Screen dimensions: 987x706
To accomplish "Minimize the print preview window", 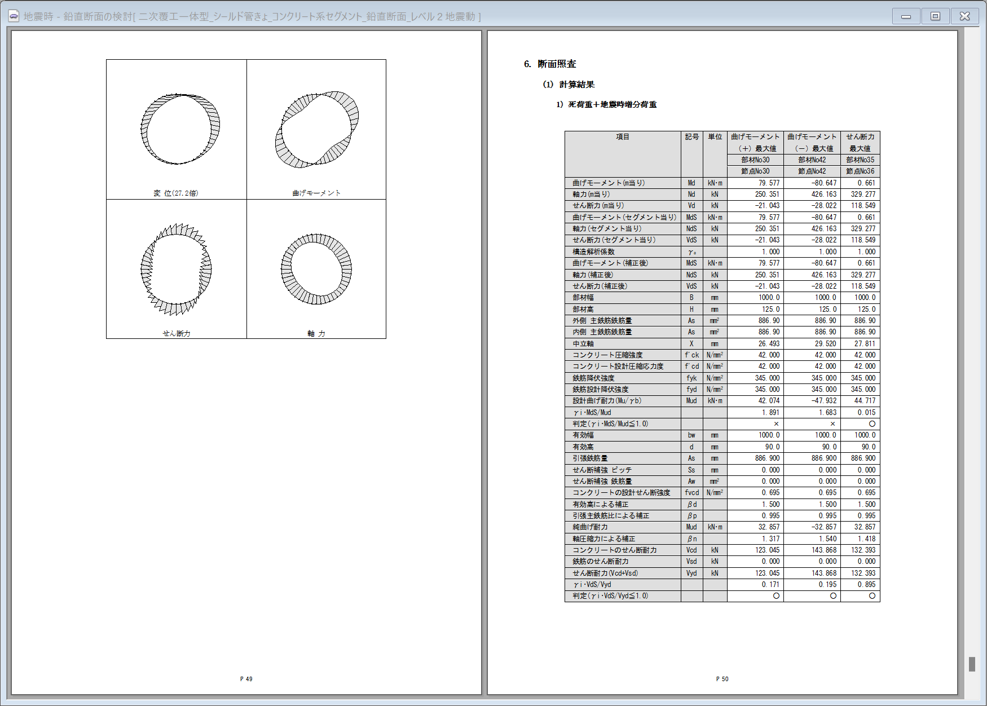I will pyautogui.click(x=906, y=16).
